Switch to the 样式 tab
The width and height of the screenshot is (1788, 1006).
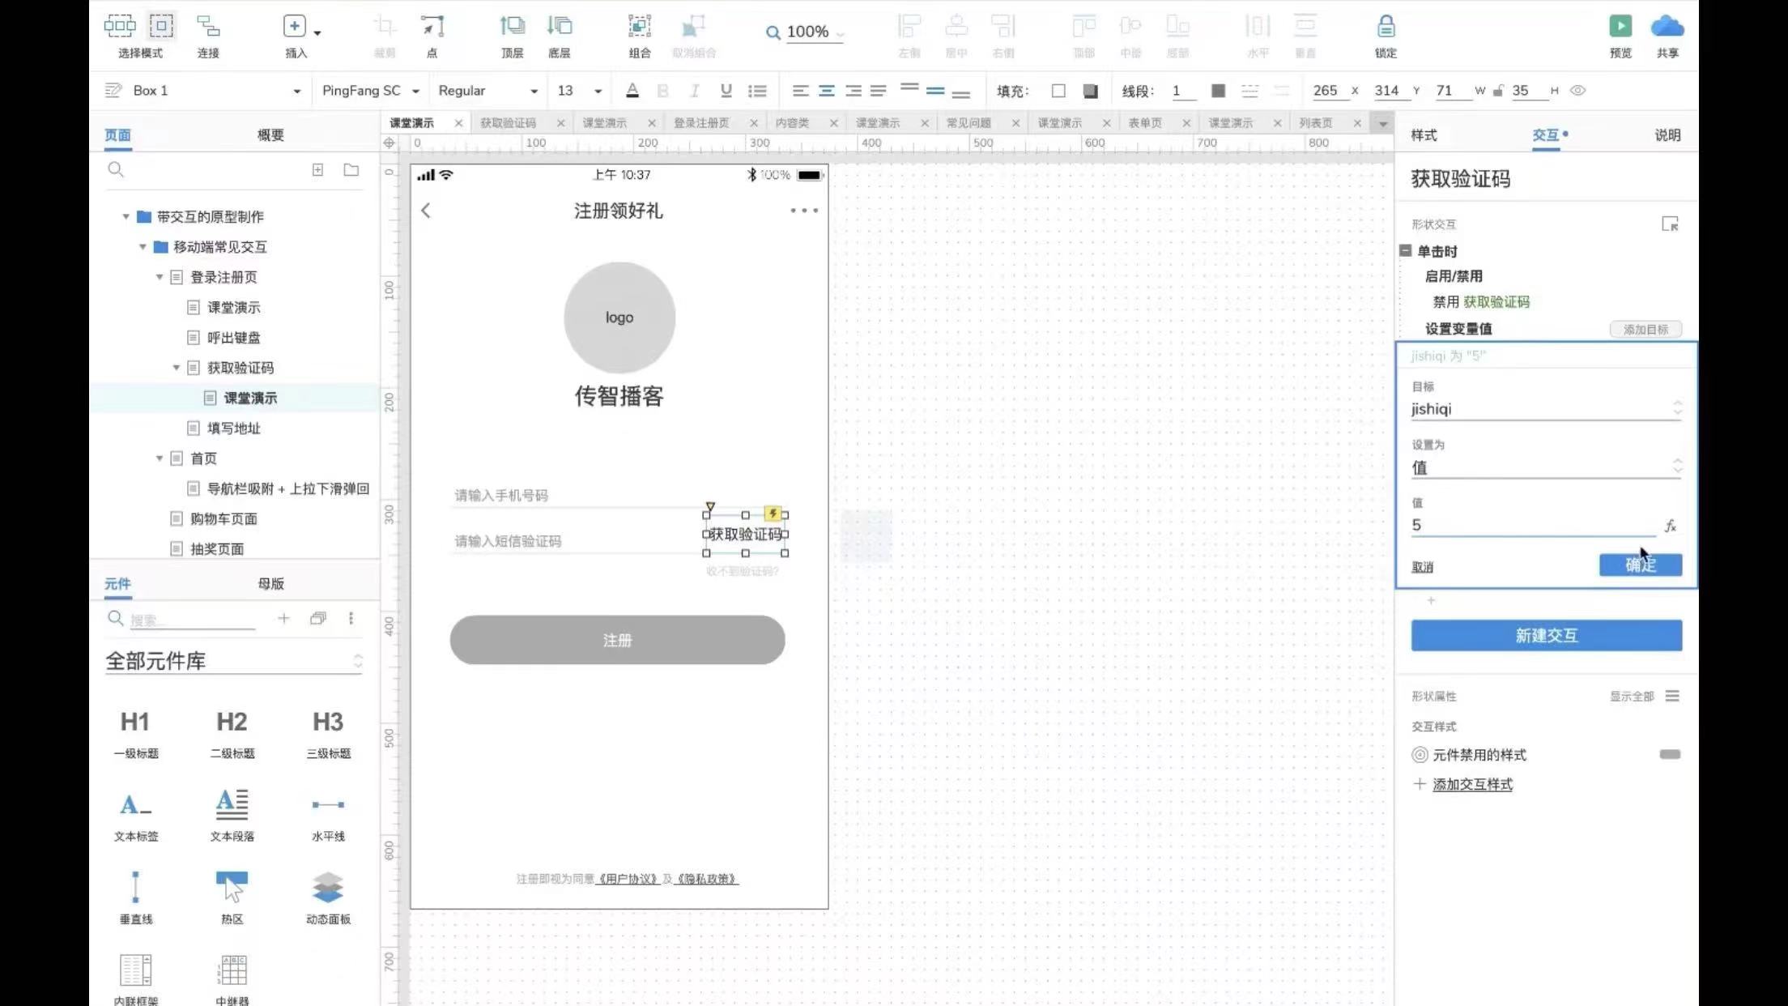point(1424,135)
